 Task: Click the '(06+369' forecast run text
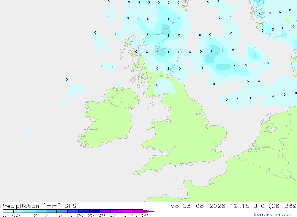(x=283, y=206)
